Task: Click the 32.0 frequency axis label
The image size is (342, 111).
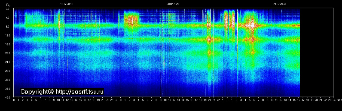Action: (7, 79)
